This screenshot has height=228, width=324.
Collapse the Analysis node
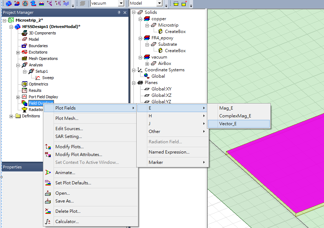click(x=18, y=65)
